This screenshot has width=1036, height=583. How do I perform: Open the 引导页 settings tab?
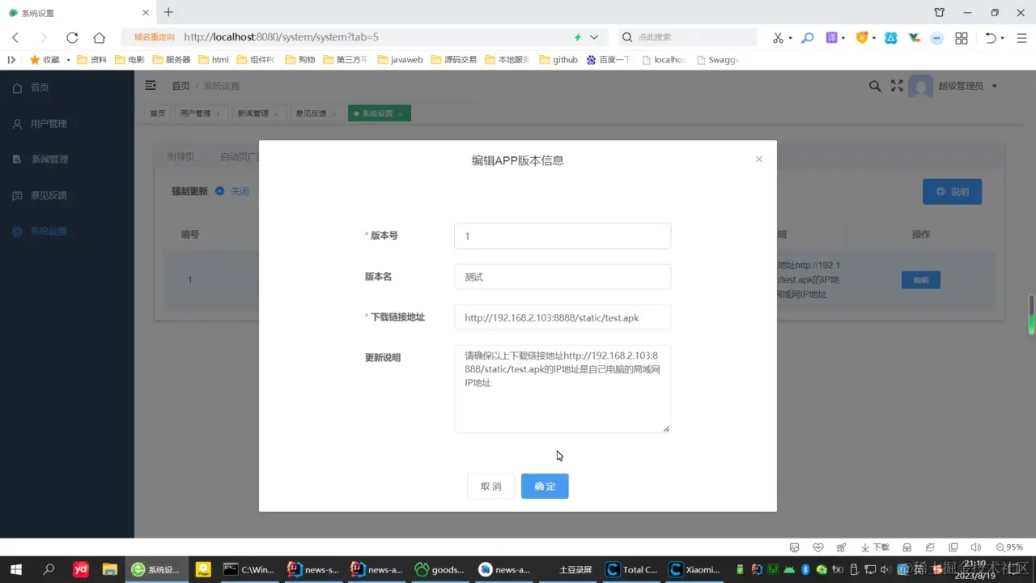tap(180, 157)
